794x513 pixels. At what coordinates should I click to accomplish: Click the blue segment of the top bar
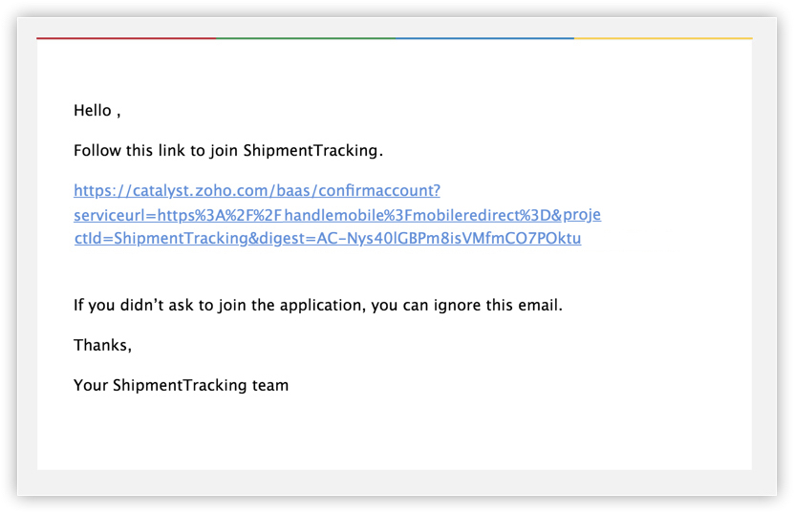click(x=484, y=38)
